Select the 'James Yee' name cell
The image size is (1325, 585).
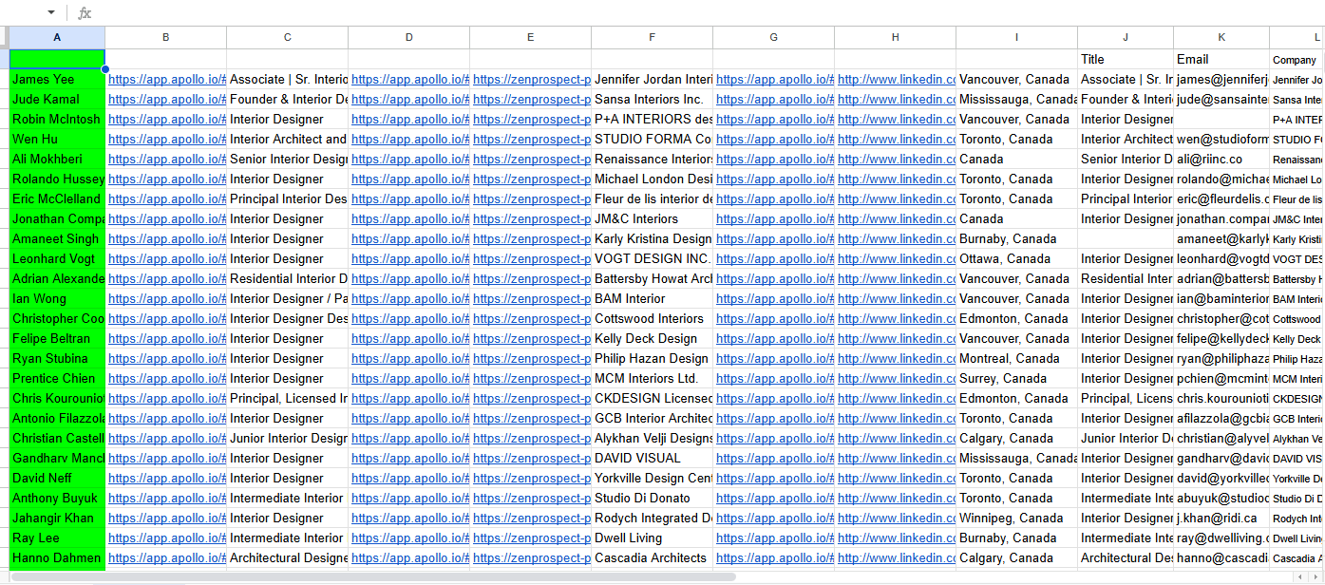click(x=57, y=79)
